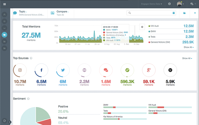Image resolution: width=199 pixels, height=125 pixels.
Task: Select the Twitter source circle
Action: click(x=63, y=70)
